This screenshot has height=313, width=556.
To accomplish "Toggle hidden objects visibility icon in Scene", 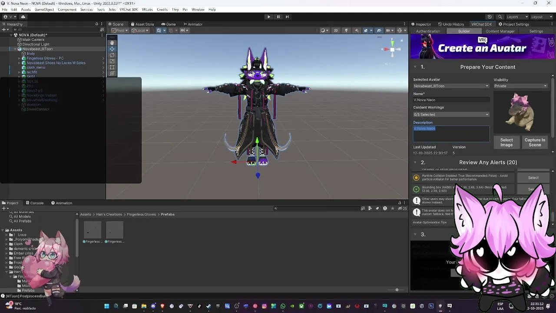I will pyautogui.click(x=379, y=30).
